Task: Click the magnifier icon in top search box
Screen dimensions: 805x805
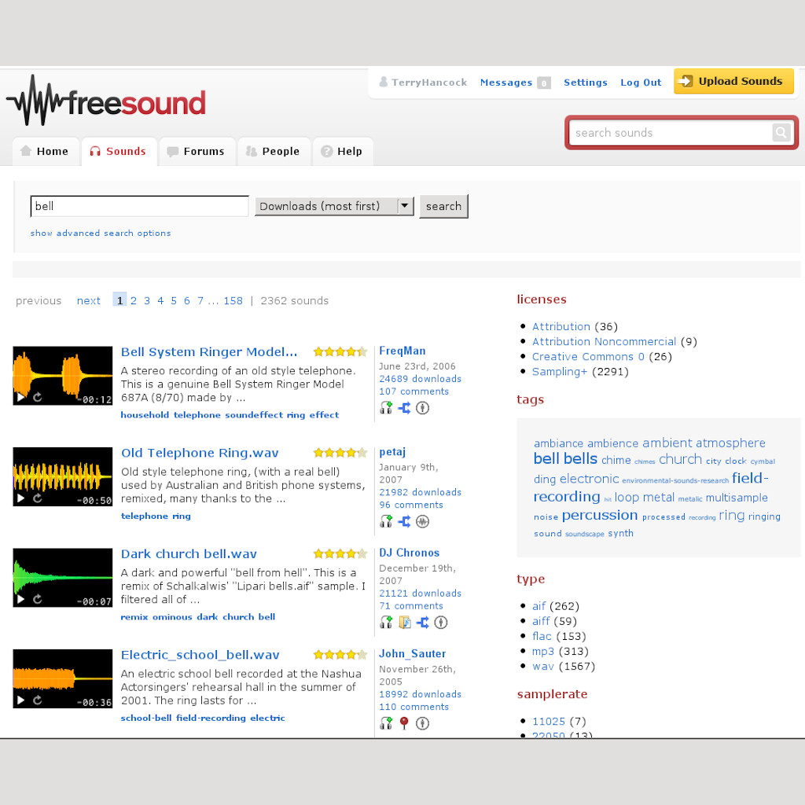Action: (x=781, y=133)
